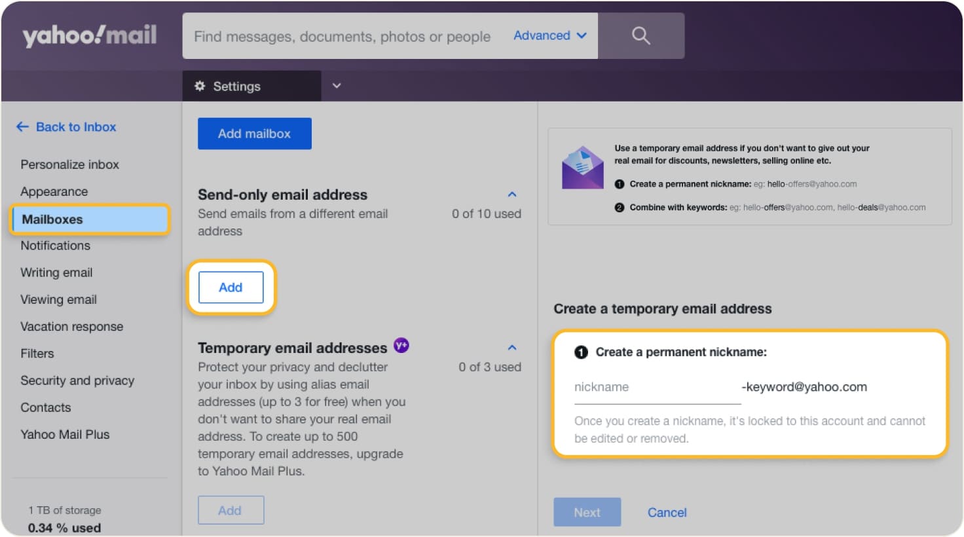Click Cancel to dismiss nickname creation

click(x=666, y=512)
